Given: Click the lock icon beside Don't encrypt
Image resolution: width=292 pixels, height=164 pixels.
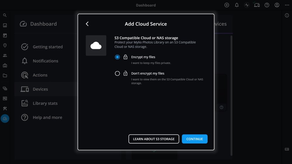Looking at the screenshot, I should [126, 73].
